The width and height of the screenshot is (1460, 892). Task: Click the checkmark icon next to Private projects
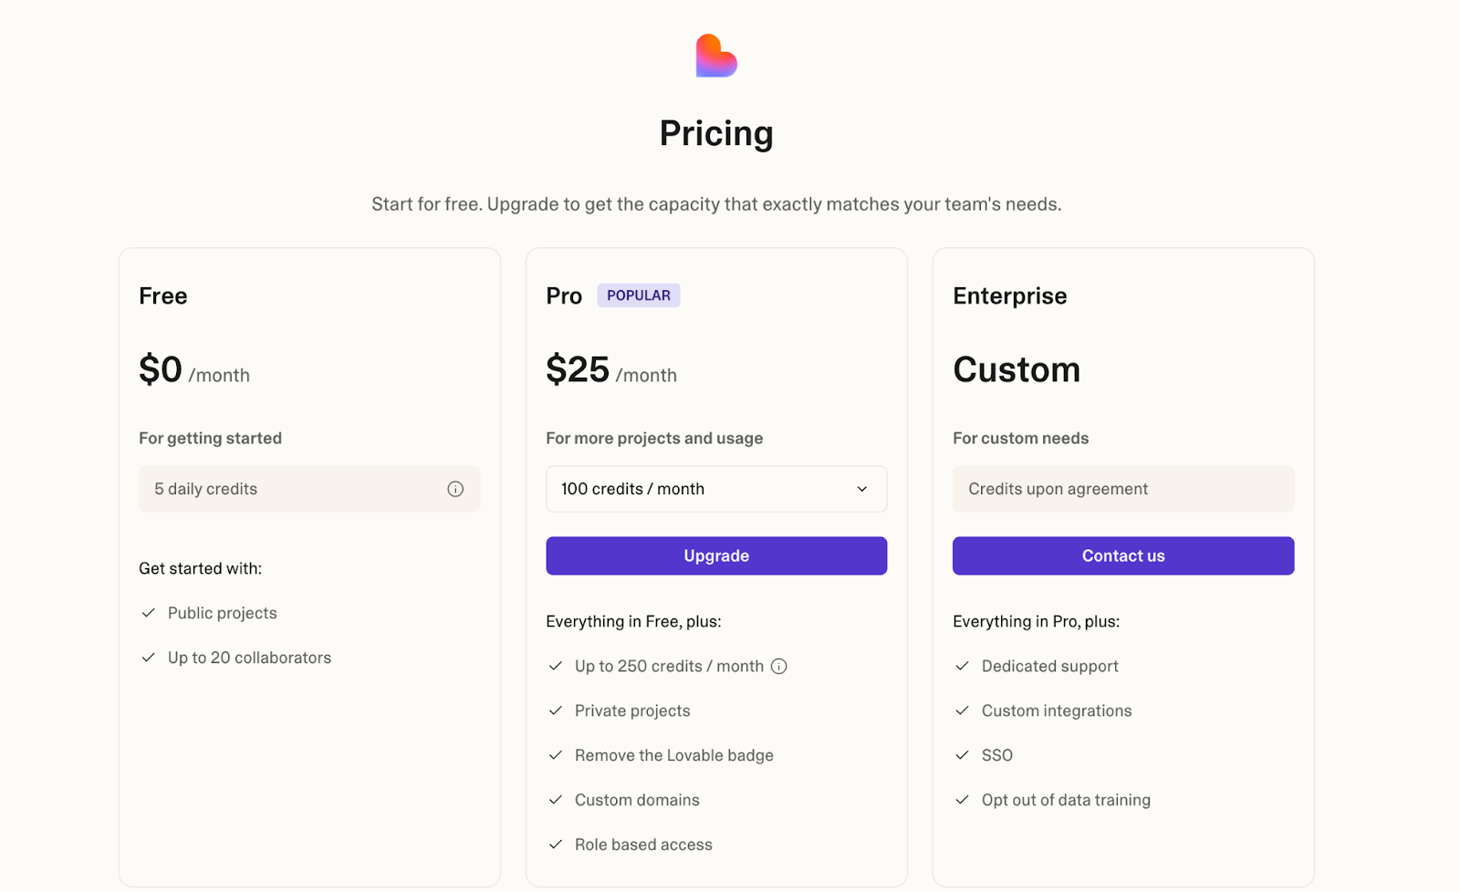[555, 710]
